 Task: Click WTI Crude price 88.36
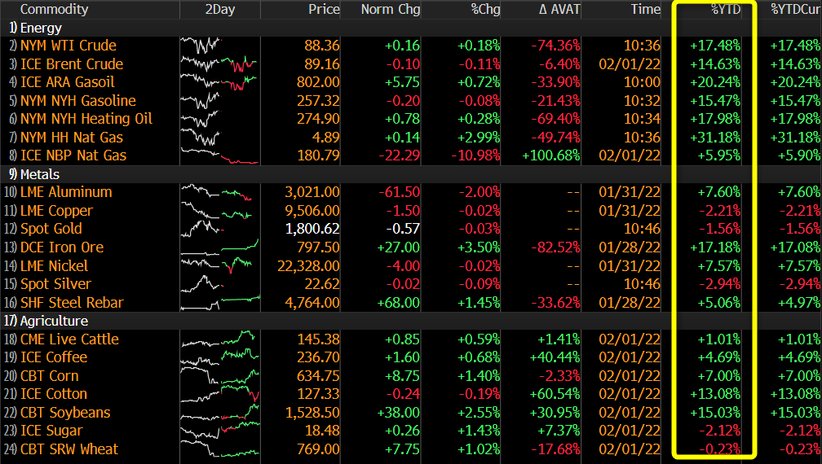(322, 46)
